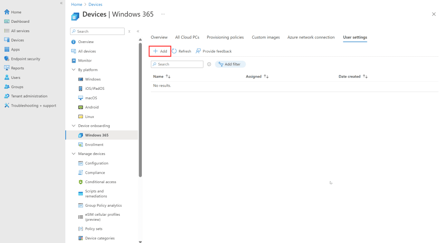Image resolution: width=444 pixels, height=243 pixels.
Task: Click the Device categories icon
Action: coord(81,238)
